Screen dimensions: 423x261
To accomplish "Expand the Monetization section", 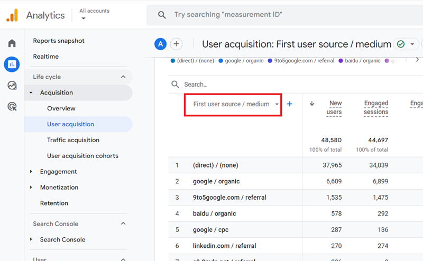I will (x=31, y=188).
